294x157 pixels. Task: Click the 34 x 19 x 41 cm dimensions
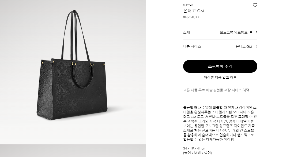click(x=194, y=148)
